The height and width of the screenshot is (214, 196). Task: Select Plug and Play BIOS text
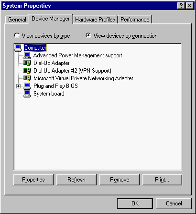[55, 86]
